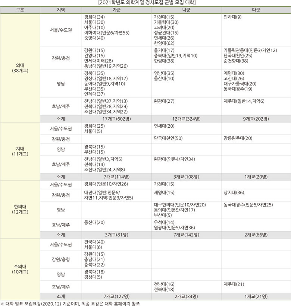Click the 가군 column header

point(116,10)
